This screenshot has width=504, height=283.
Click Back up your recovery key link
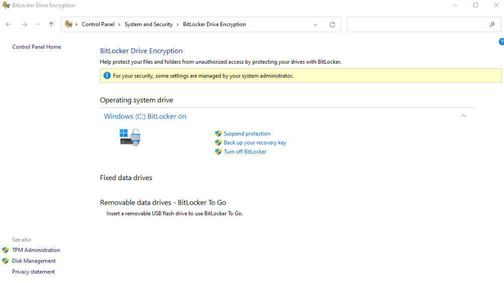[x=255, y=143]
